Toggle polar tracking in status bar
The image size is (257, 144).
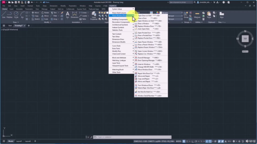click(x=196, y=141)
